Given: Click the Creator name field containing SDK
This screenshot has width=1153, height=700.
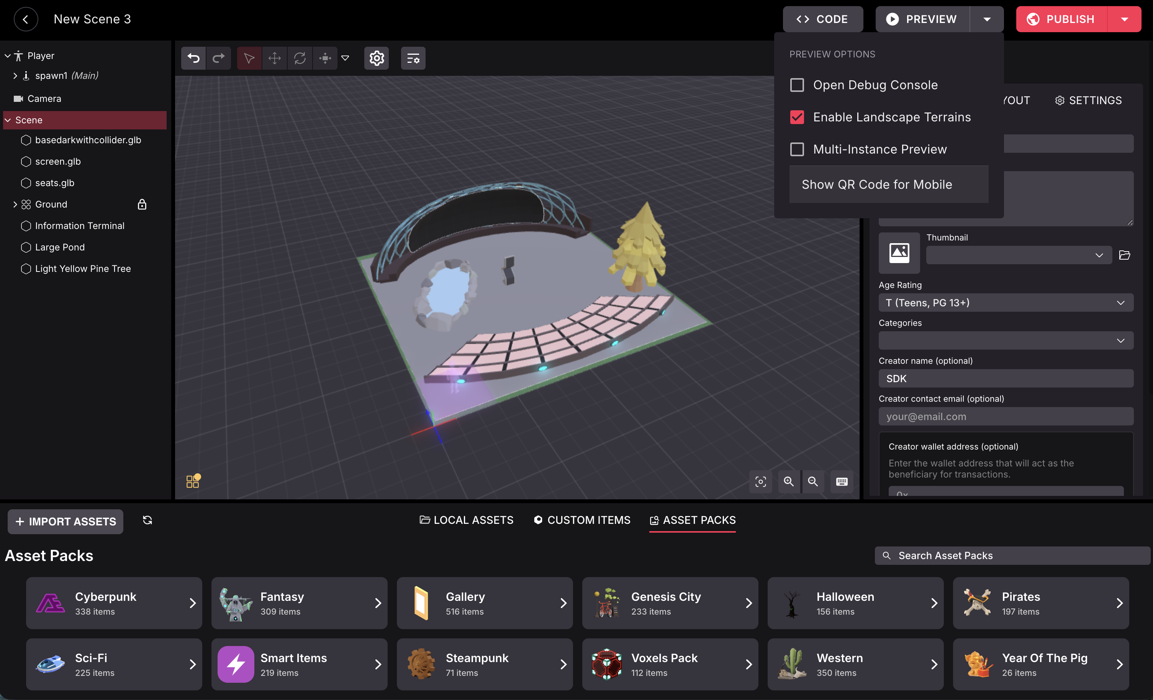Looking at the screenshot, I should point(1006,379).
